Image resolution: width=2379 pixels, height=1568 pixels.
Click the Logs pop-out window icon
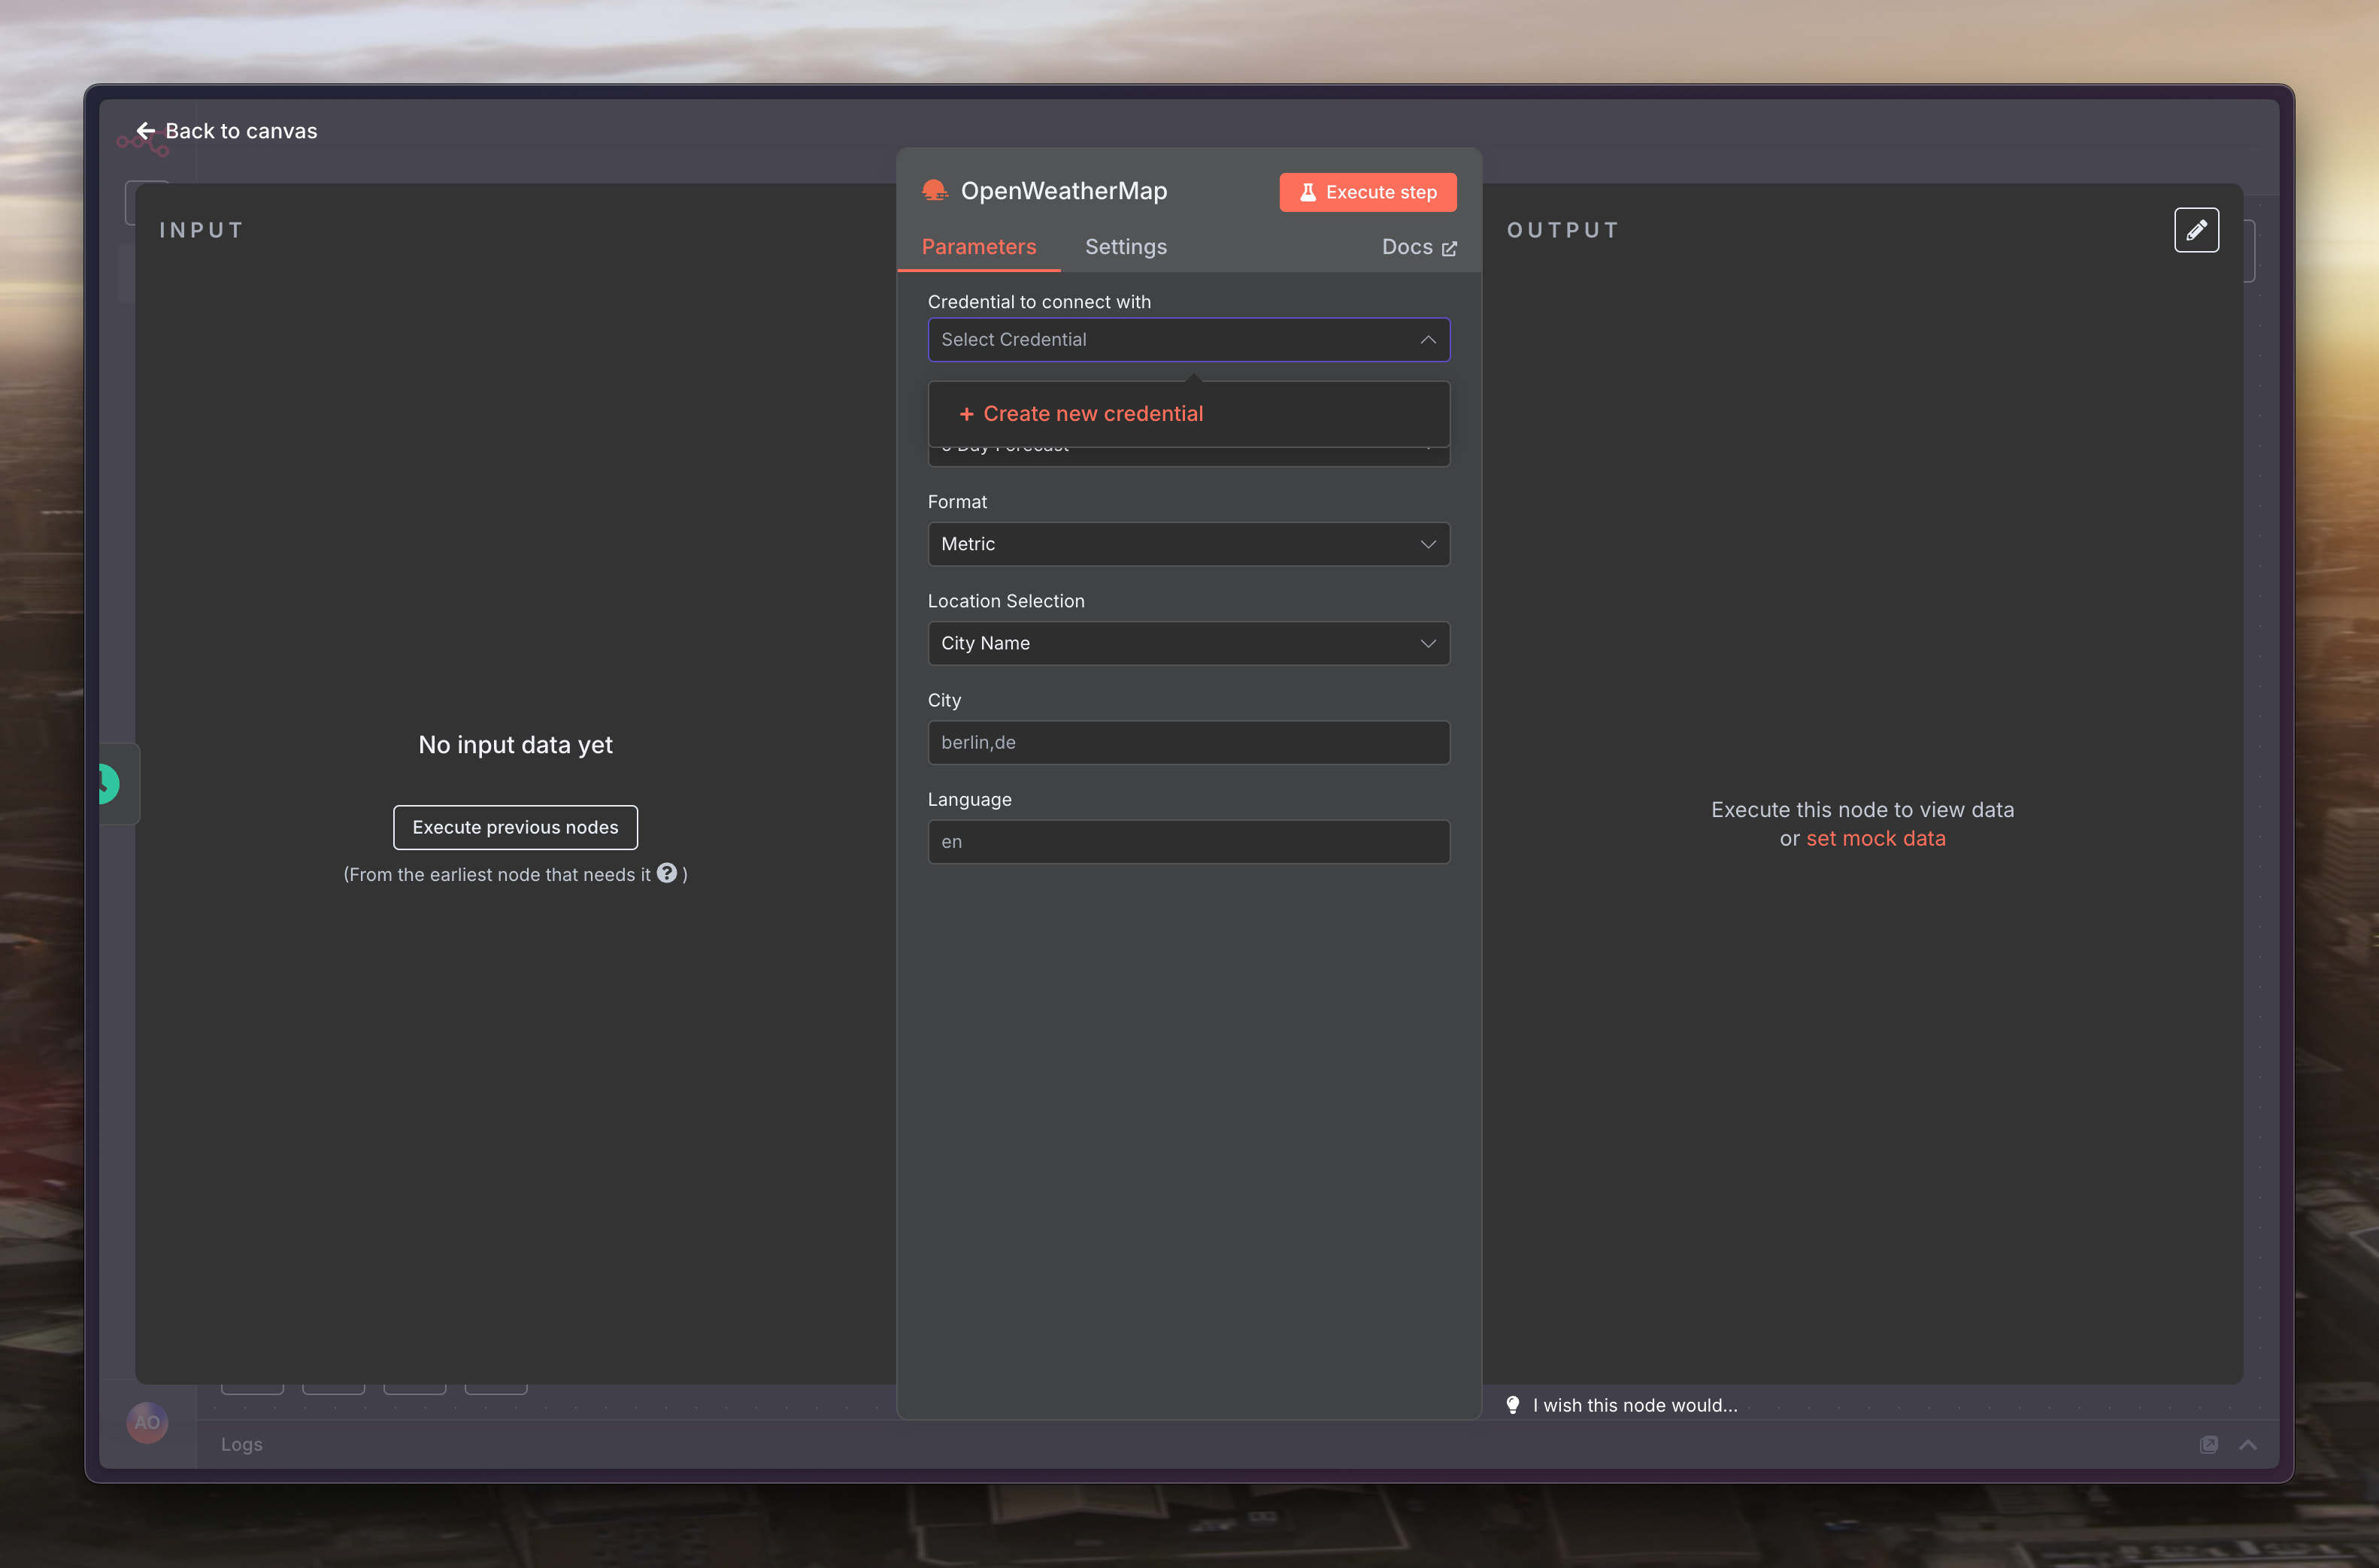(2208, 1444)
